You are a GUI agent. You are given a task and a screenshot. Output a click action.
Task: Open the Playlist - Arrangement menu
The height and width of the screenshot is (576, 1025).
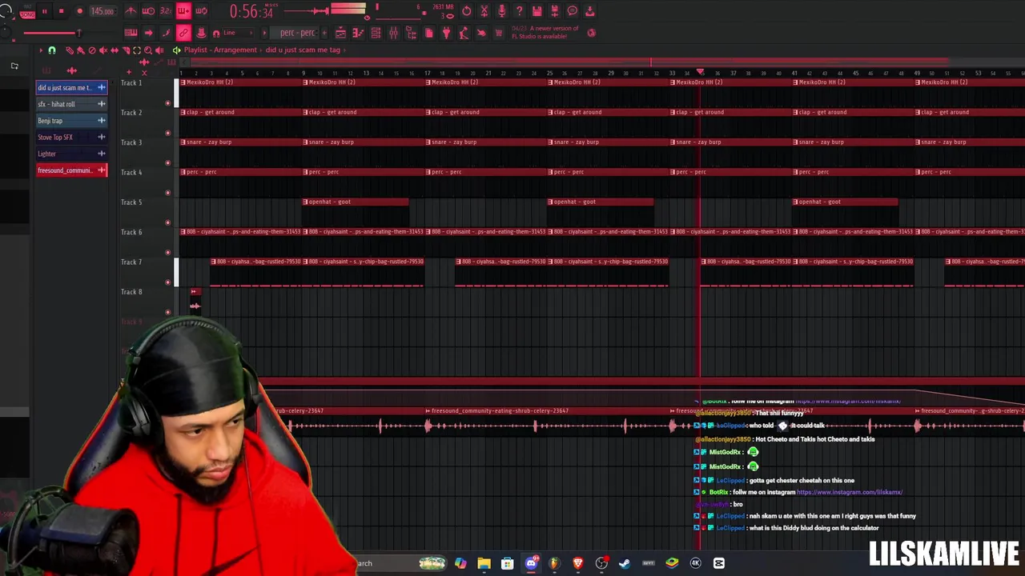[220, 50]
